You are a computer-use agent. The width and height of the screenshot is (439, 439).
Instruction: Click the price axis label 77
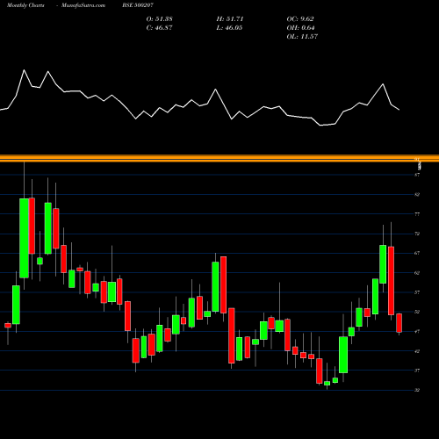[x=417, y=214]
